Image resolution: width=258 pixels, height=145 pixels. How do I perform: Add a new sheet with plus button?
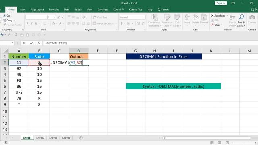[81, 138]
